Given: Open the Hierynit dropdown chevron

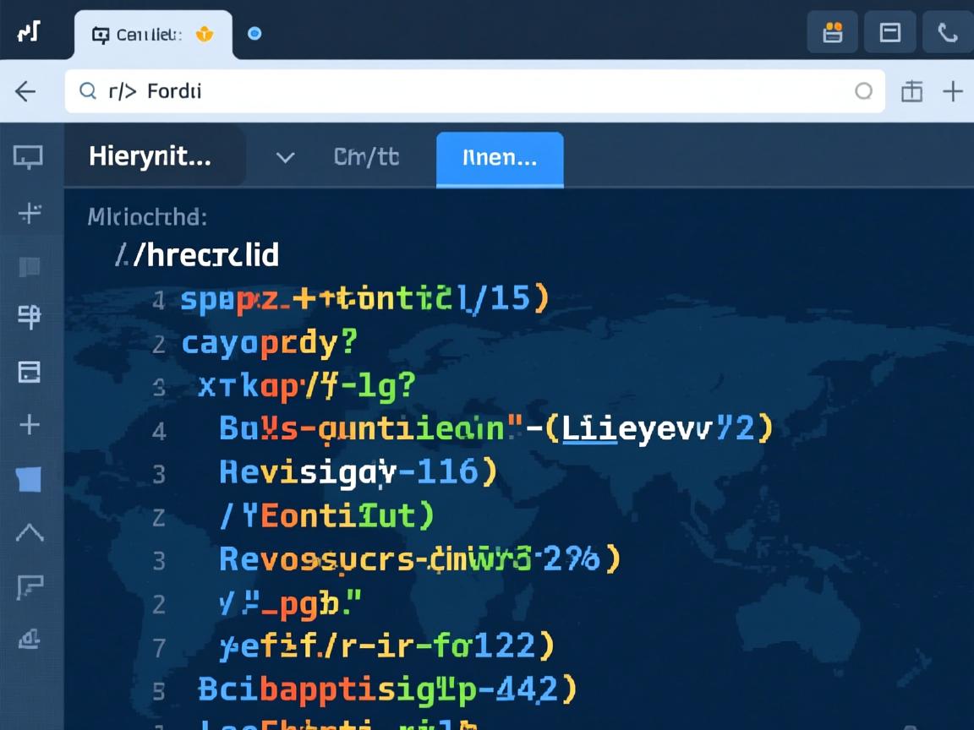Looking at the screenshot, I should coord(285,157).
